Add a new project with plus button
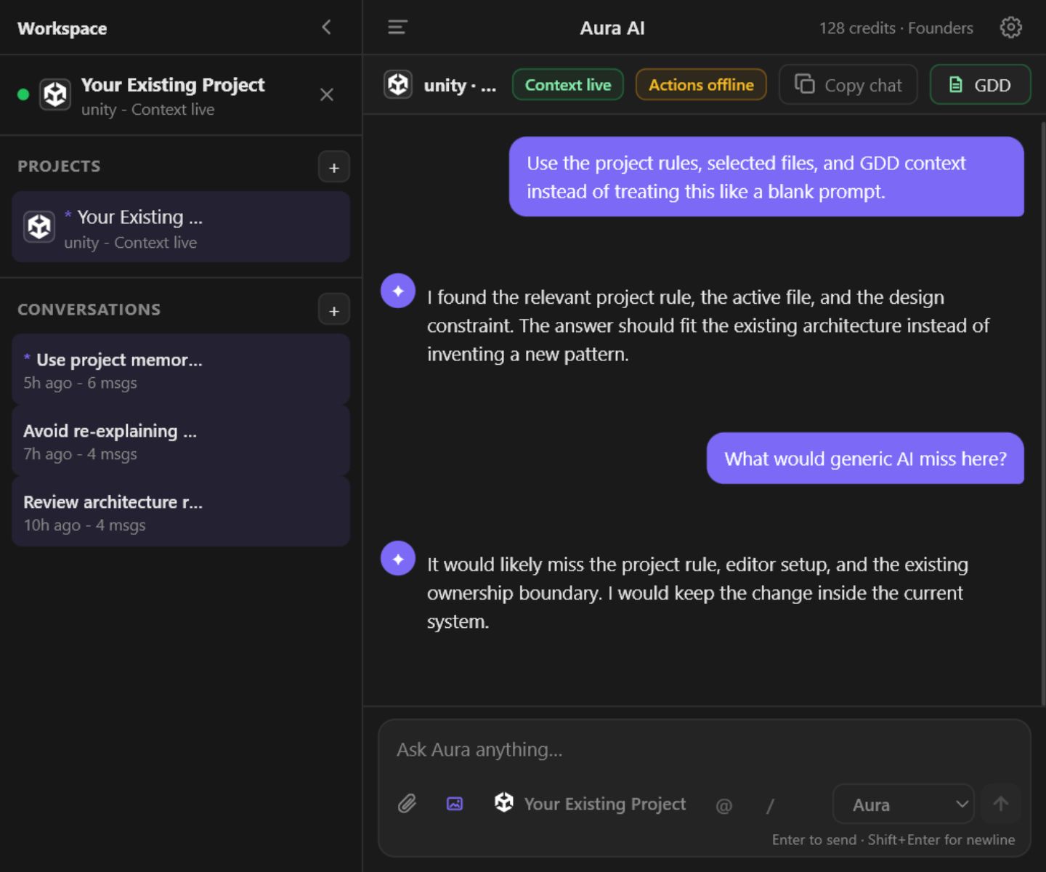1046x872 pixels. click(x=334, y=167)
